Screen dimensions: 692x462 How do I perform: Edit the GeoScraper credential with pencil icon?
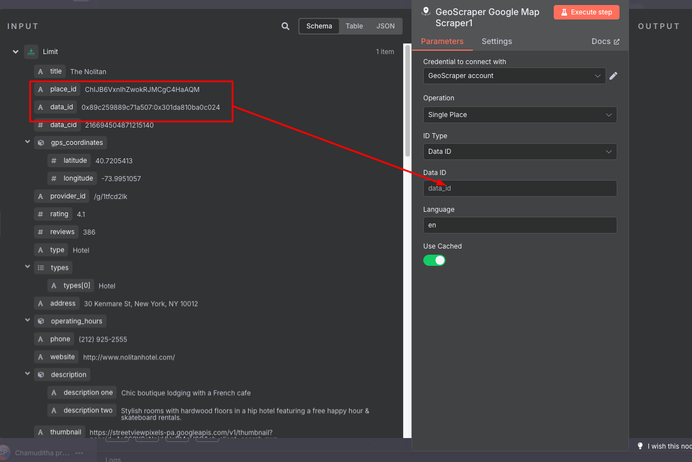pyautogui.click(x=613, y=76)
